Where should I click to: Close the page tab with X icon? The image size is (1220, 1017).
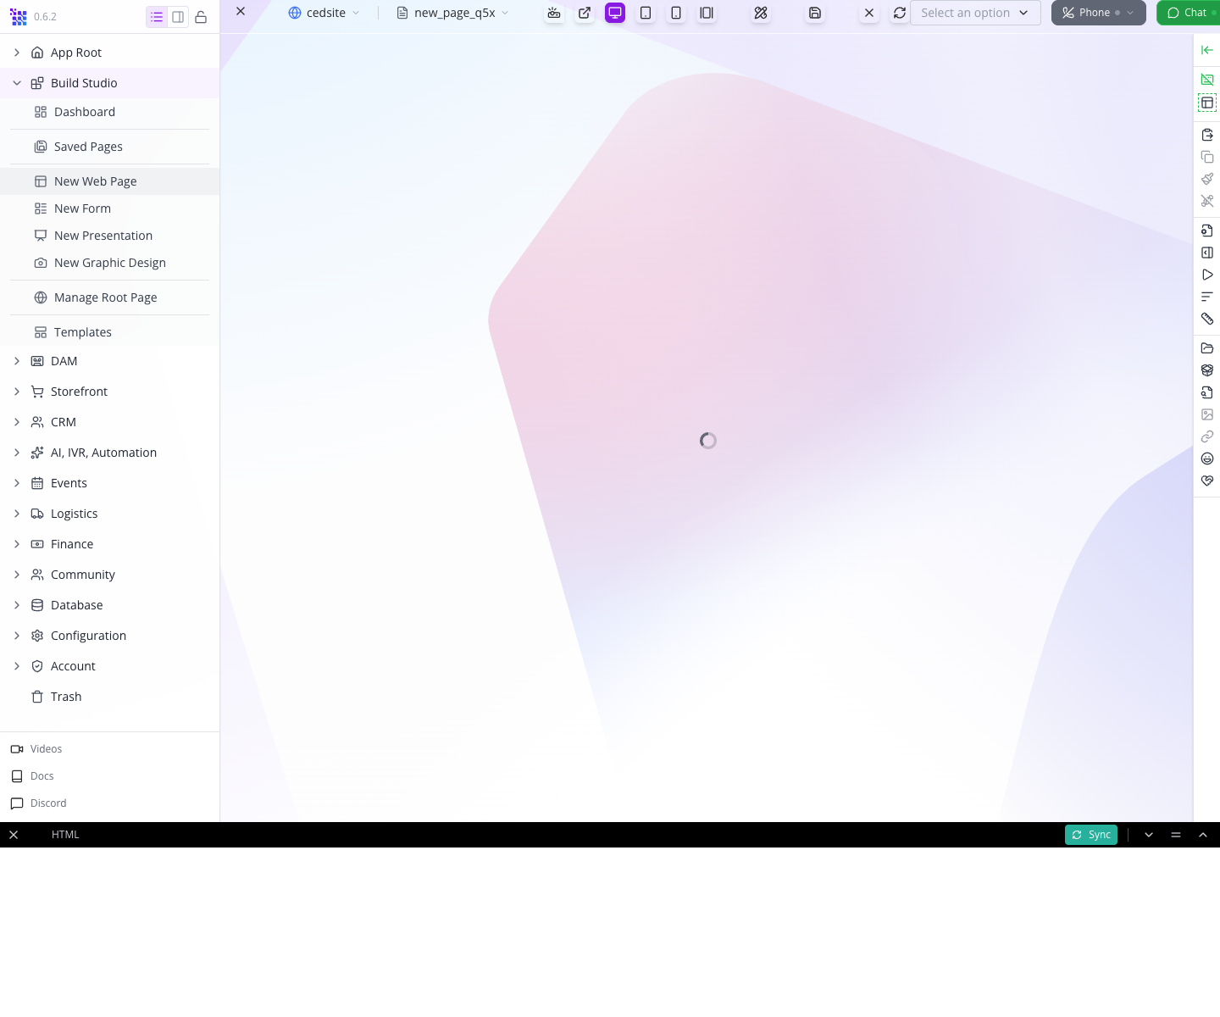(x=241, y=11)
